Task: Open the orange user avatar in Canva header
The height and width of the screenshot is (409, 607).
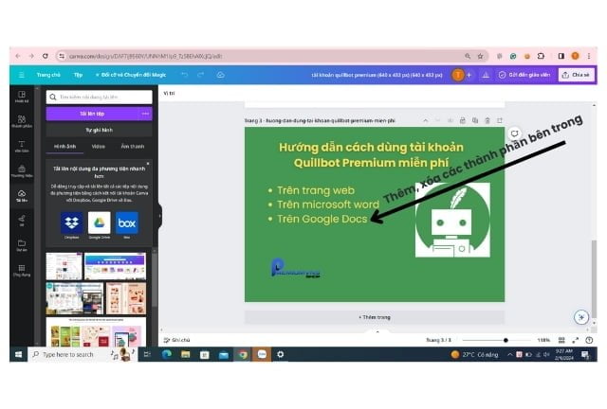Action: [457, 75]
